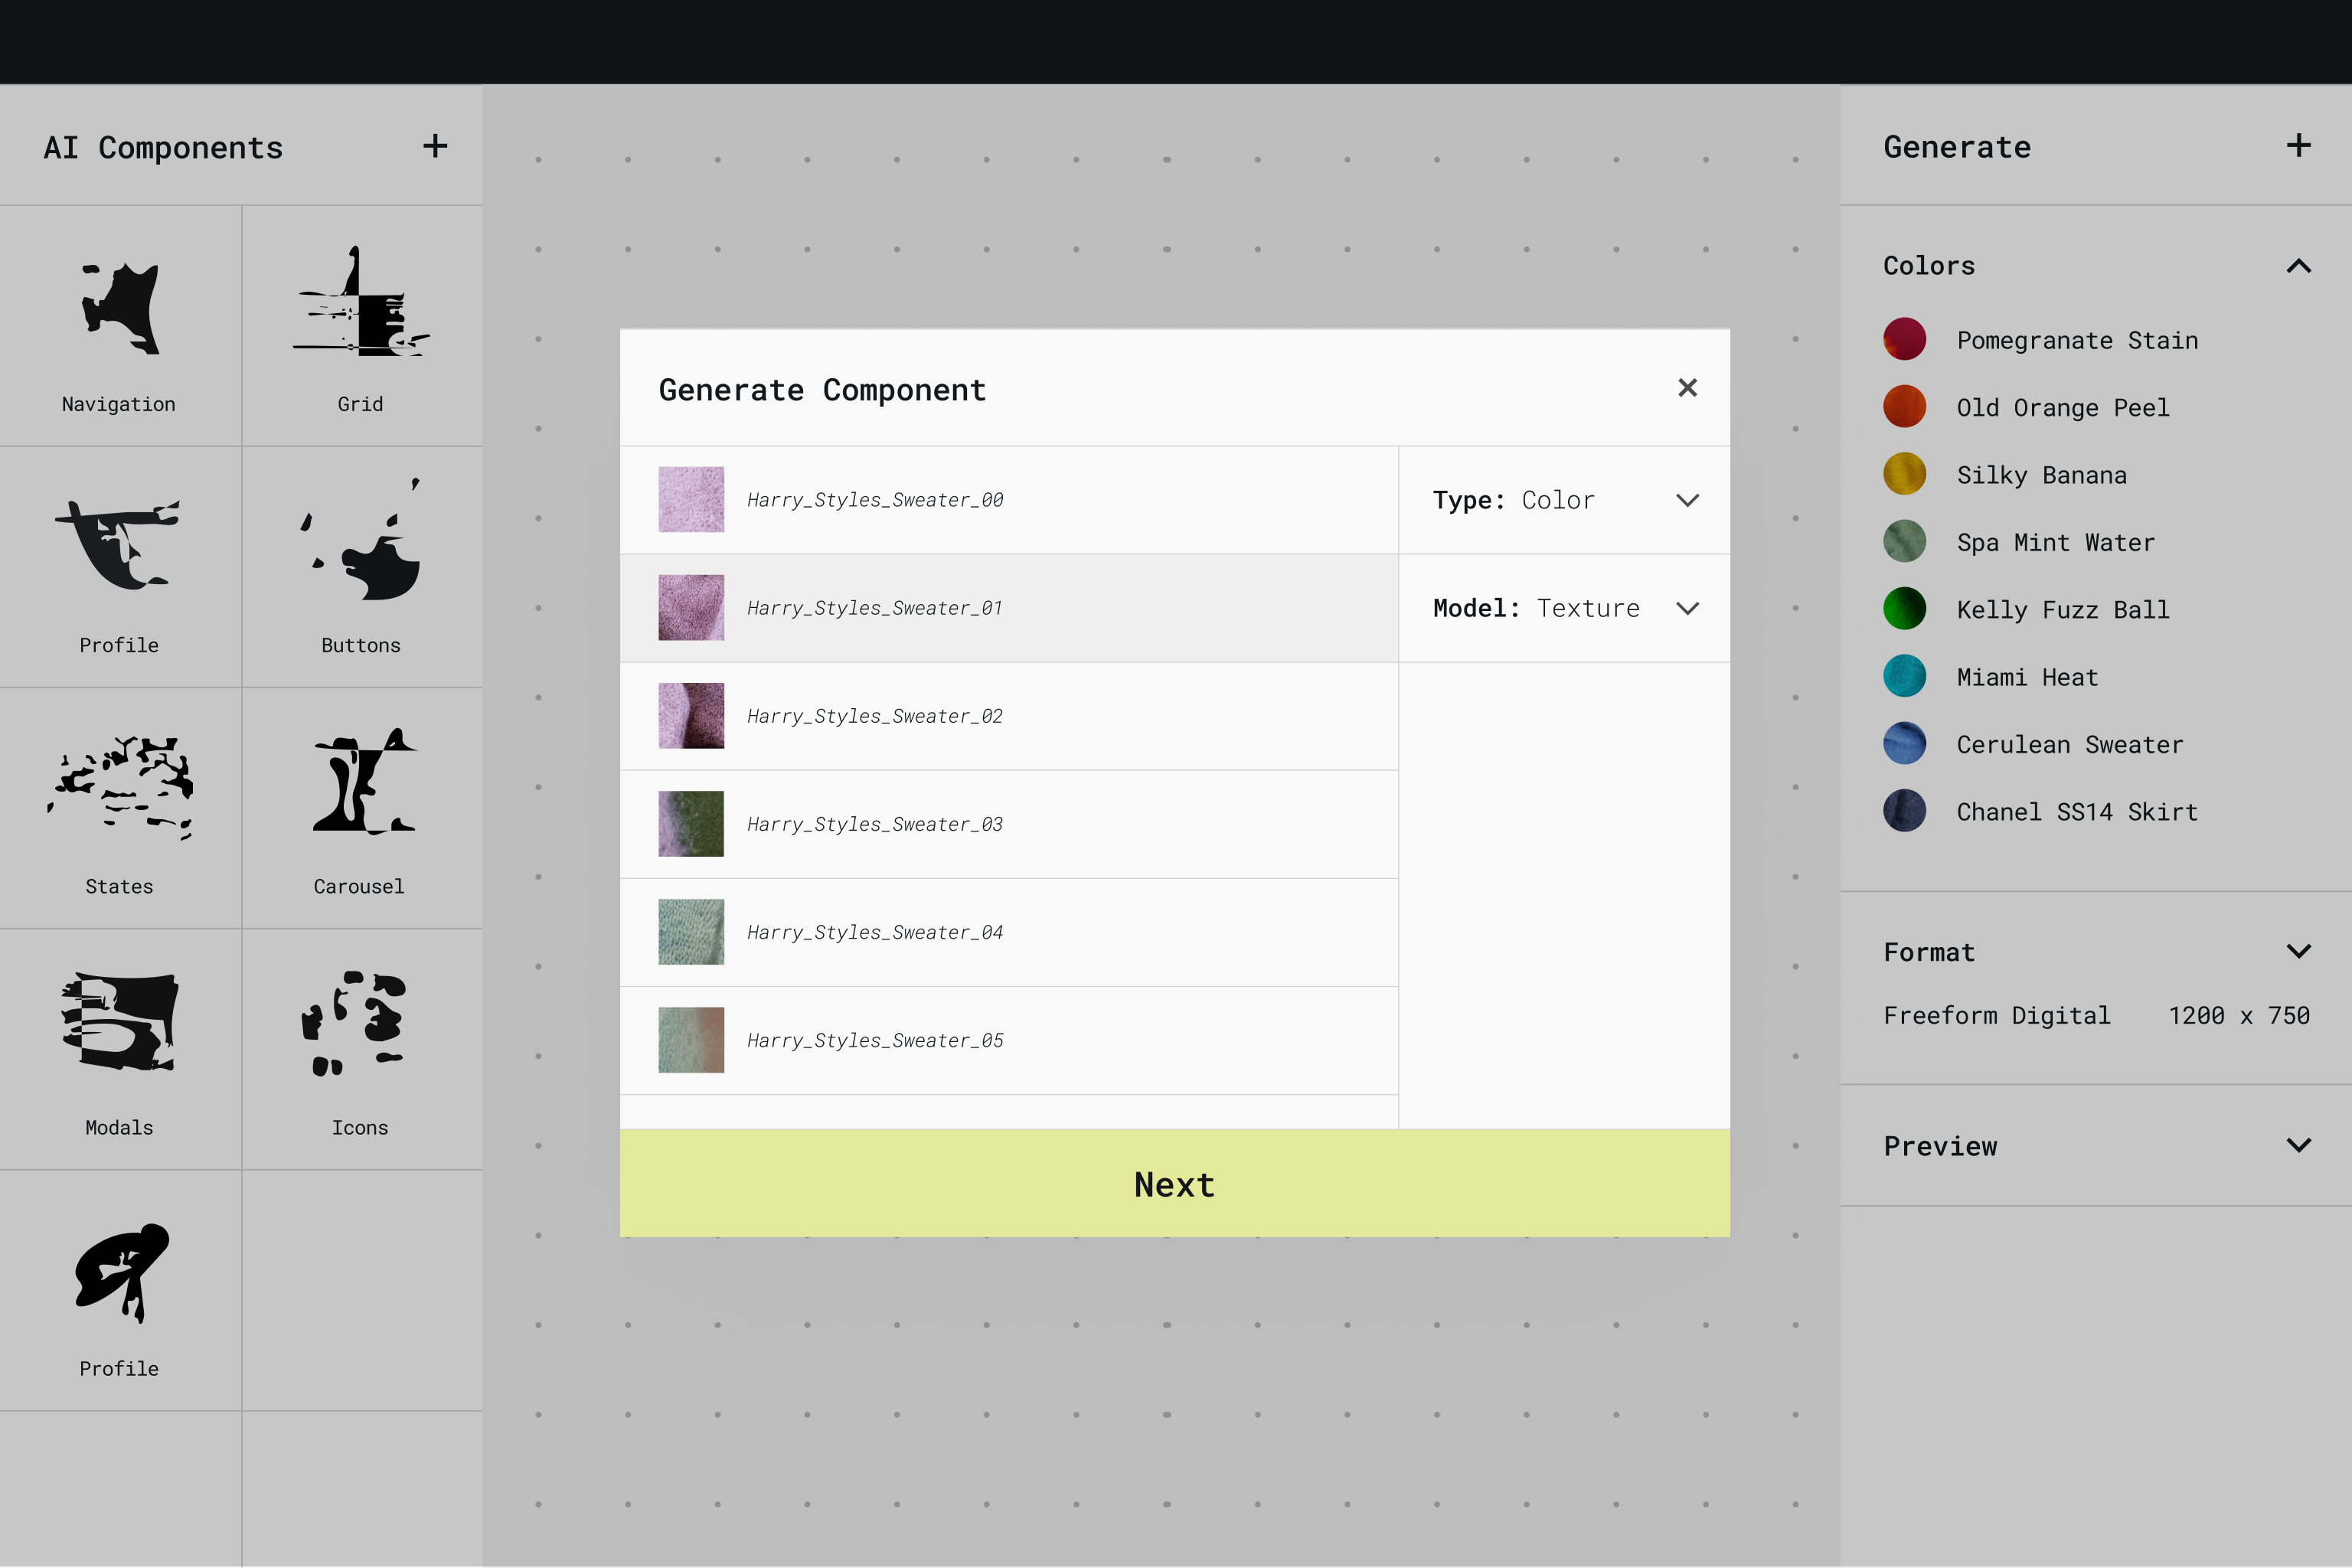Pick the Pomegranate Stain swatch

click(x=1904, y=340)
